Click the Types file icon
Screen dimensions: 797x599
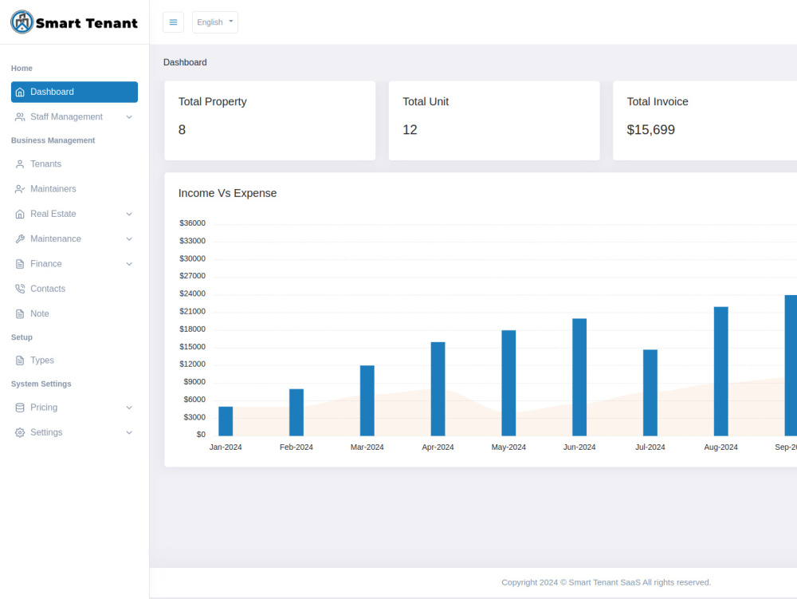click(x=20, y=361)
